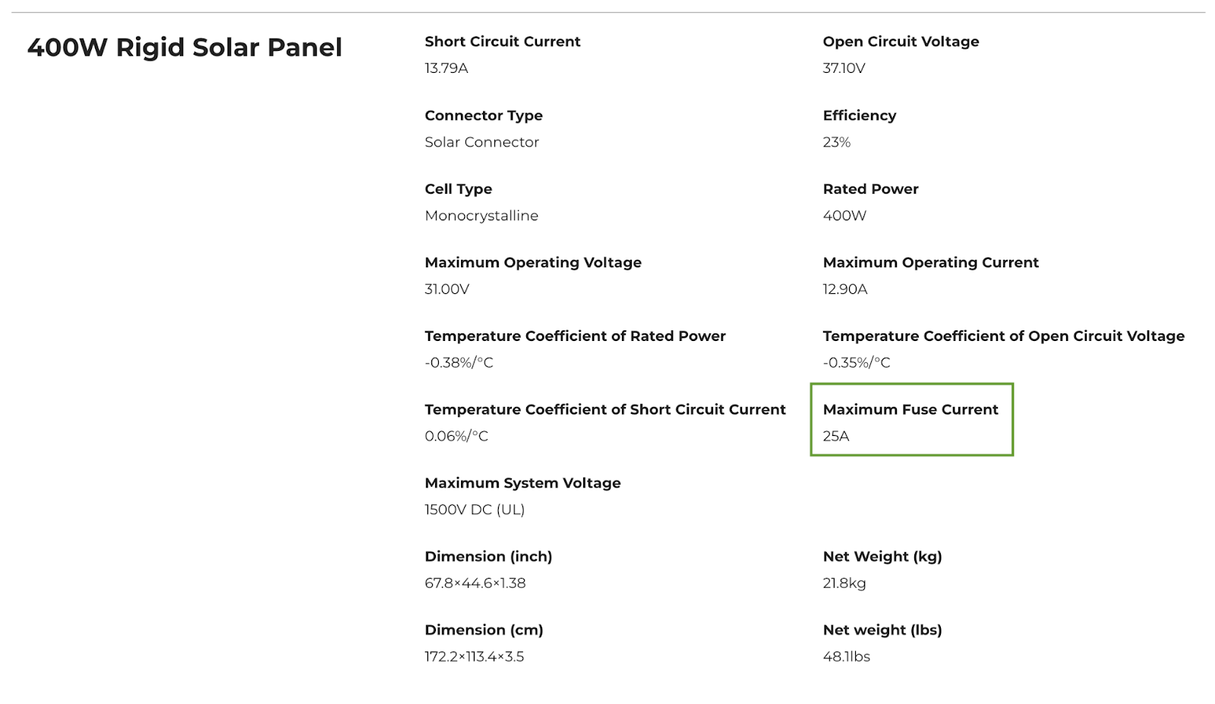Select the Dimension (inch) label
This screenshot has height=704, width=1215.
[x=488, y=557]
